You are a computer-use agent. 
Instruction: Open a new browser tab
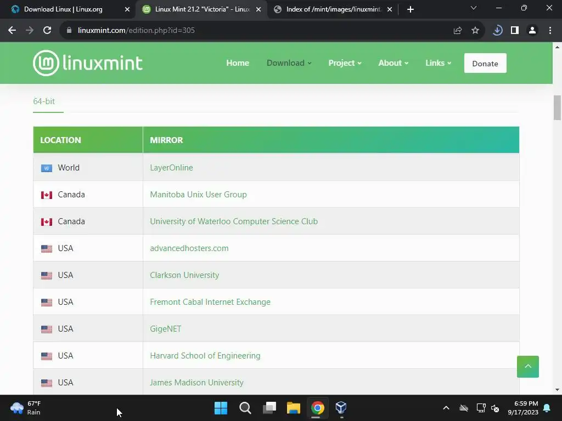tap(411, 9)
